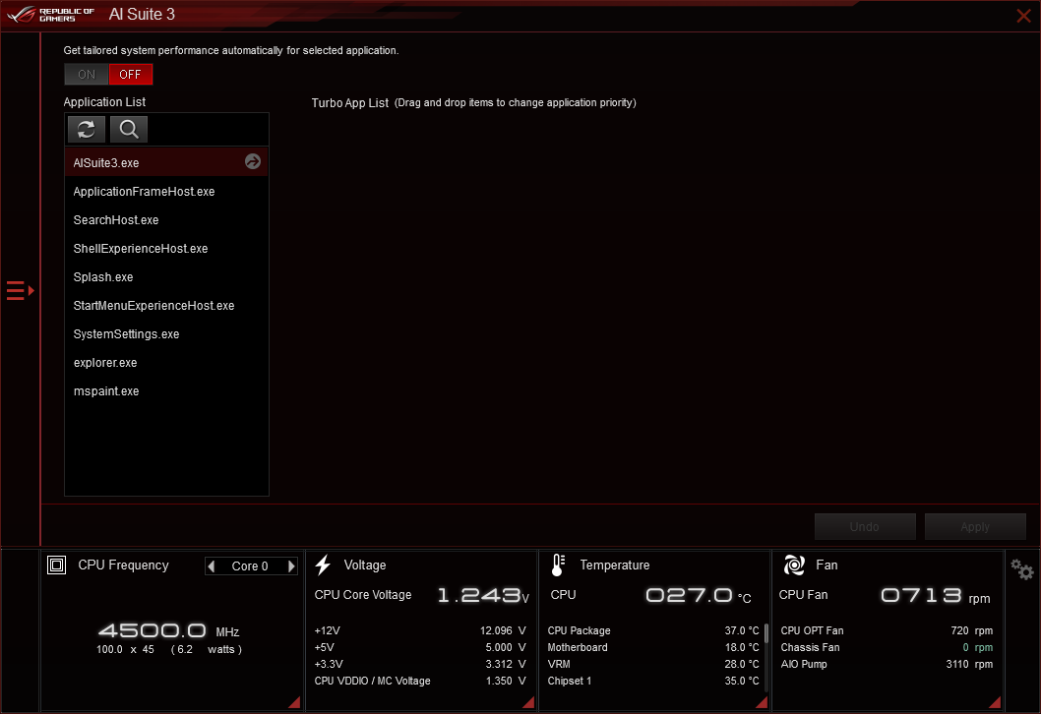Viewport: 1041px width, 714px height.
Task: Click the Motherboard temperature row
Action: pos(653,647)
